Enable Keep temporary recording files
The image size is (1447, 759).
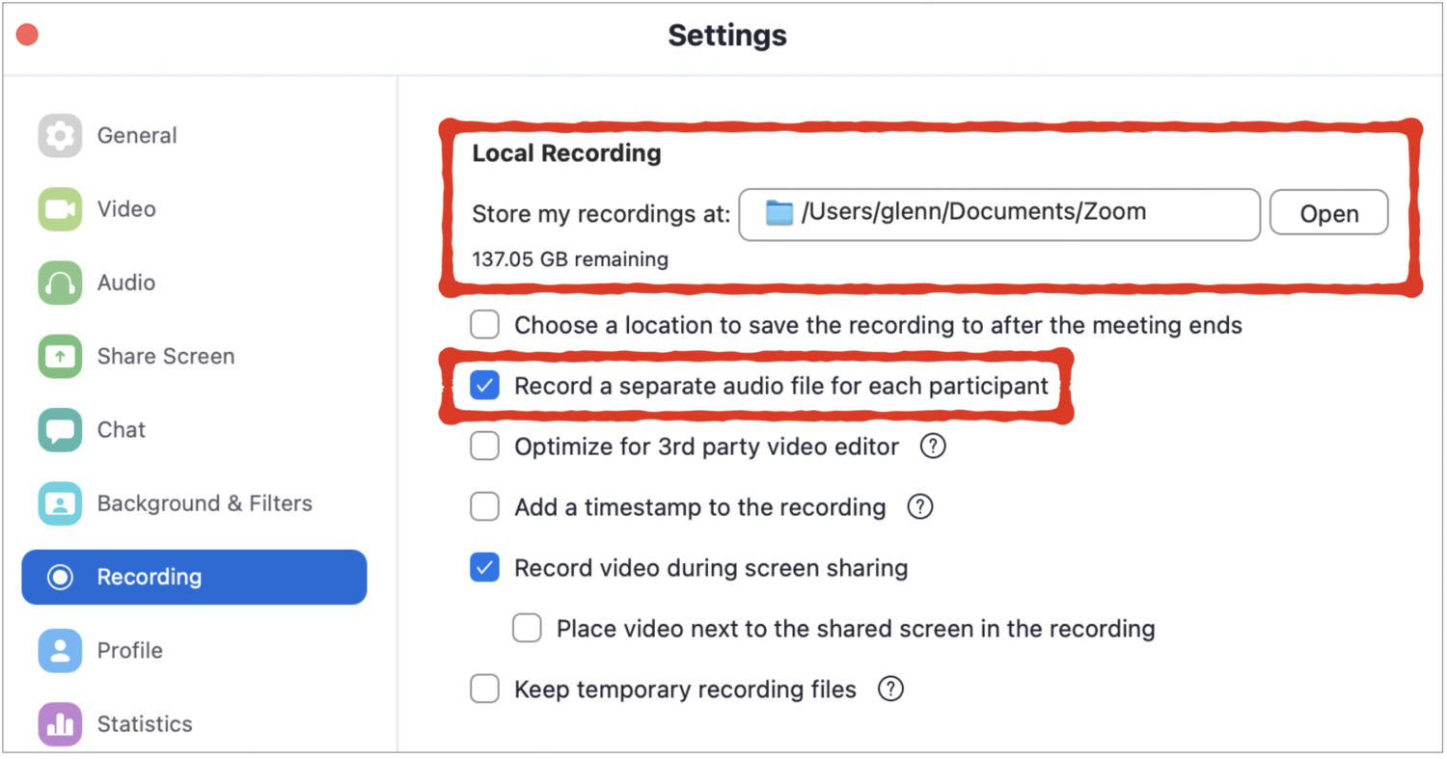[484, 690]
